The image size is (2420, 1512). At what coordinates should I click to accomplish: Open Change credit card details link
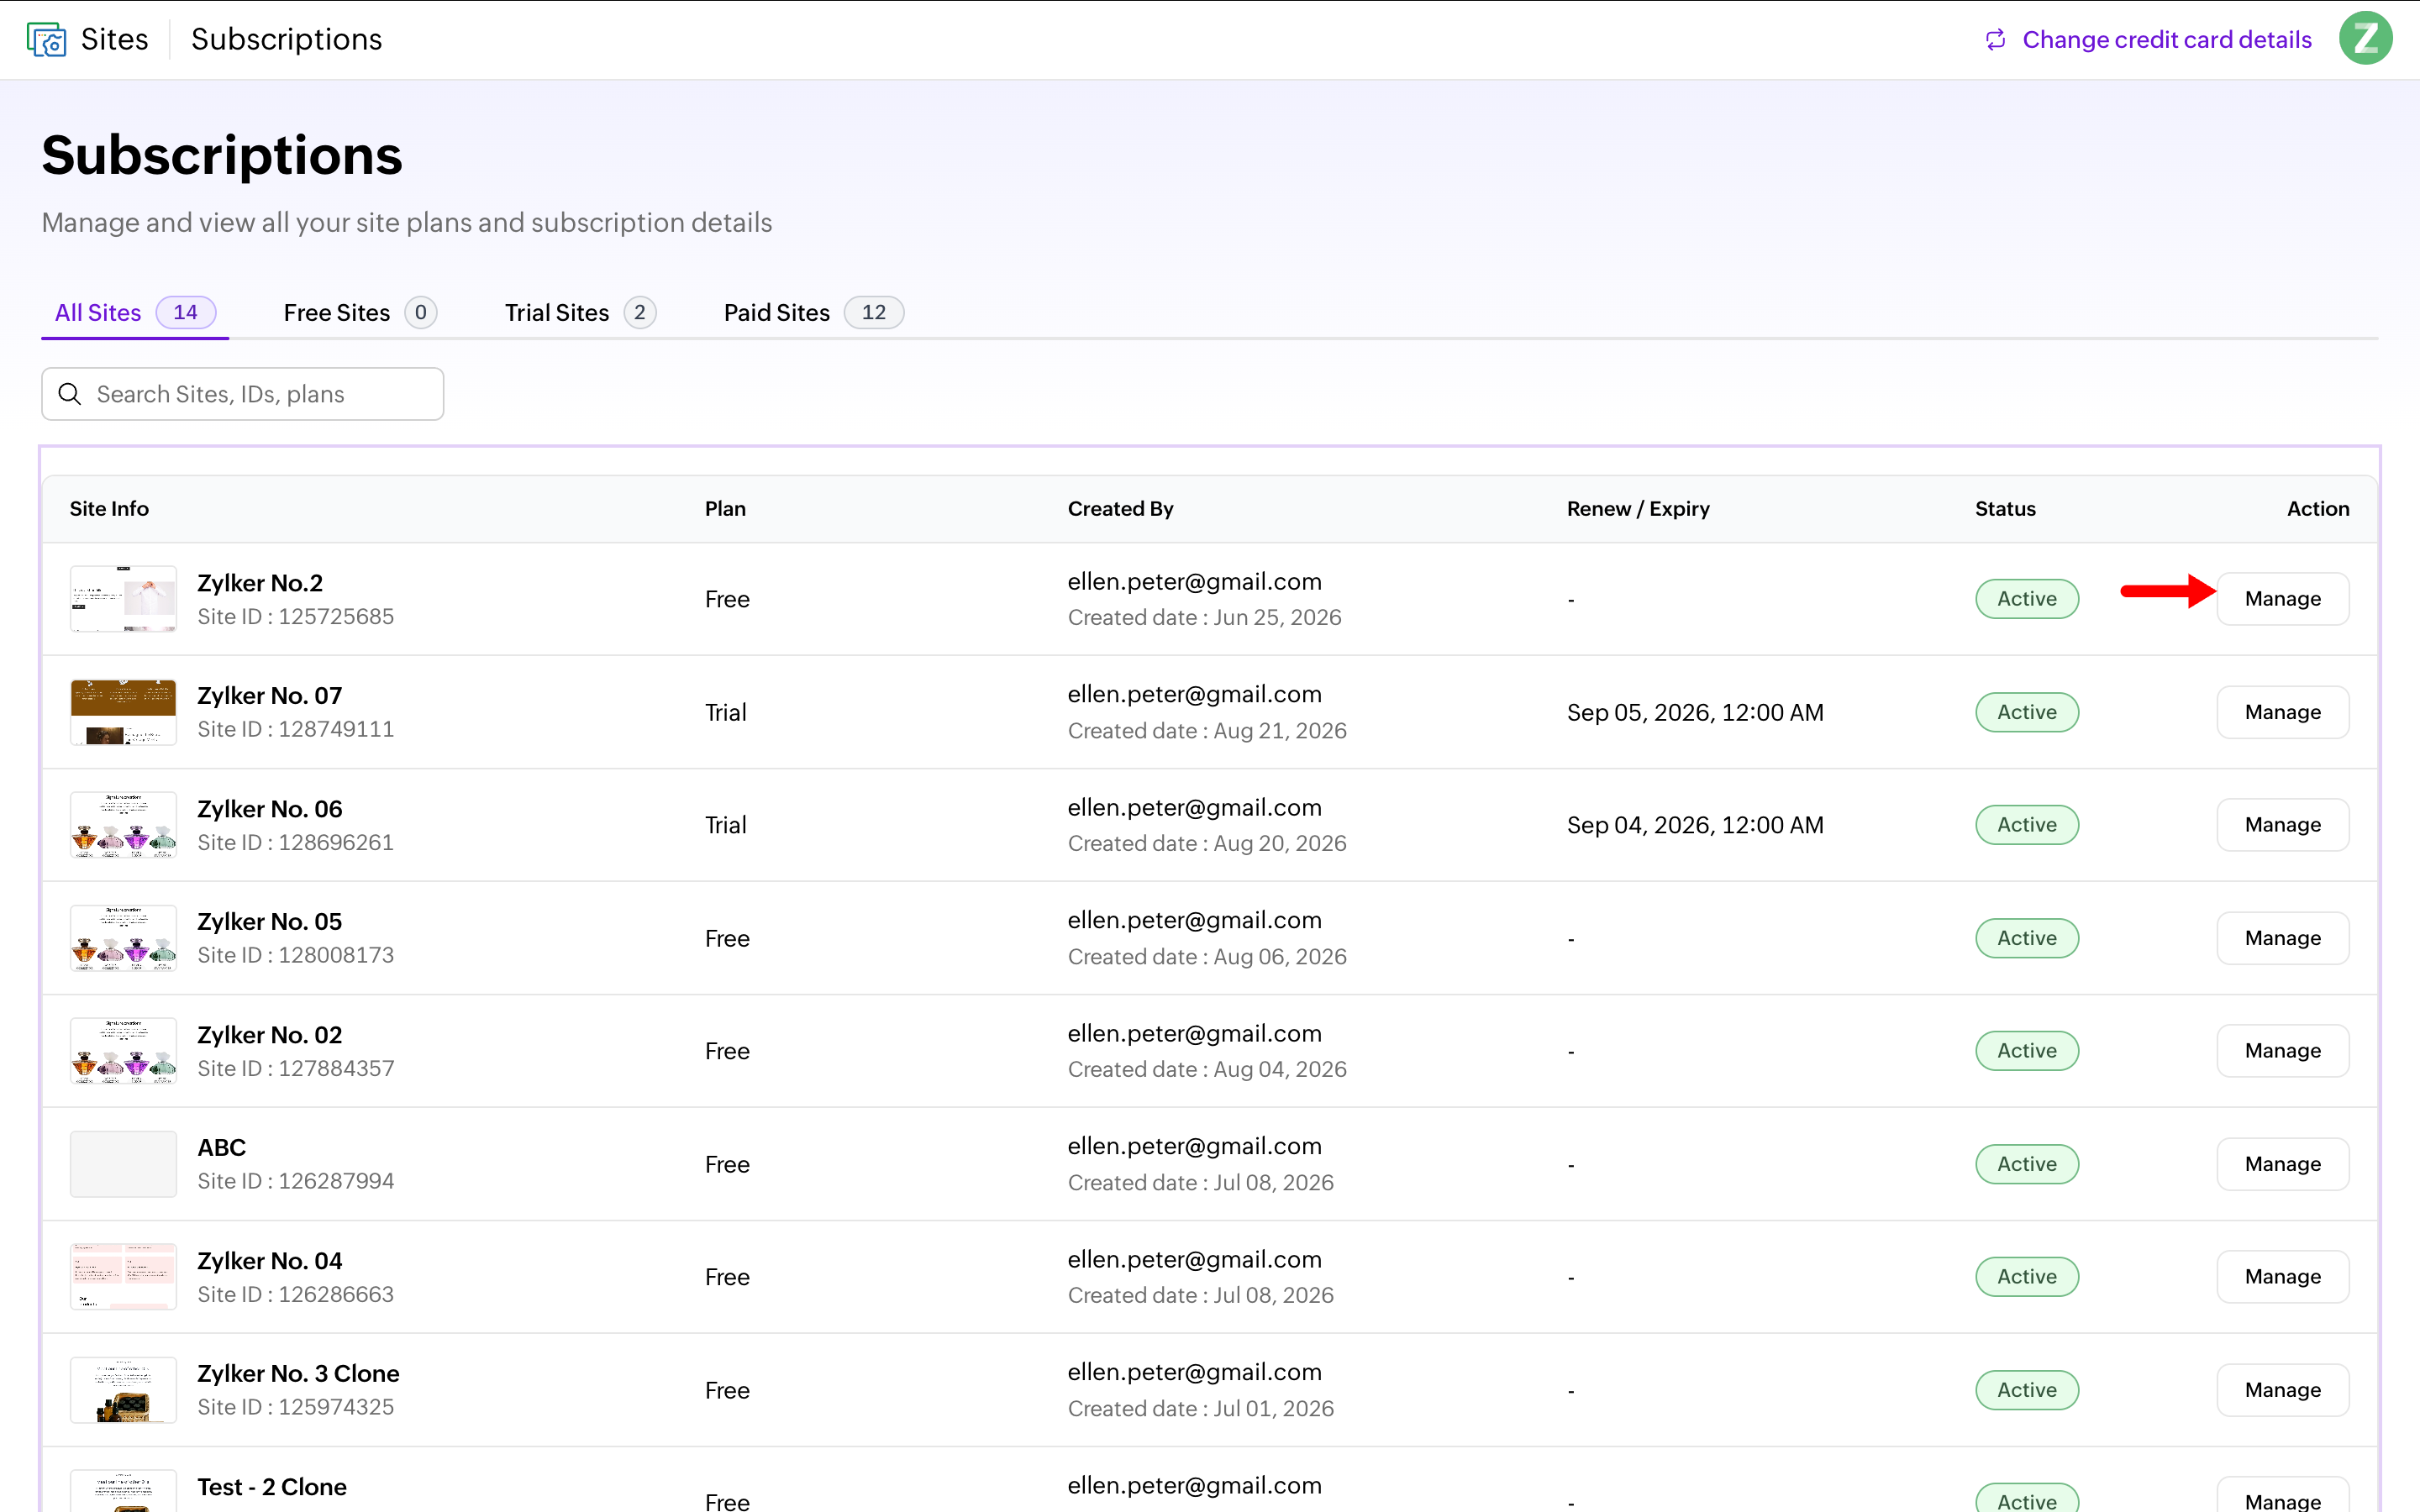pos(2167,40)
